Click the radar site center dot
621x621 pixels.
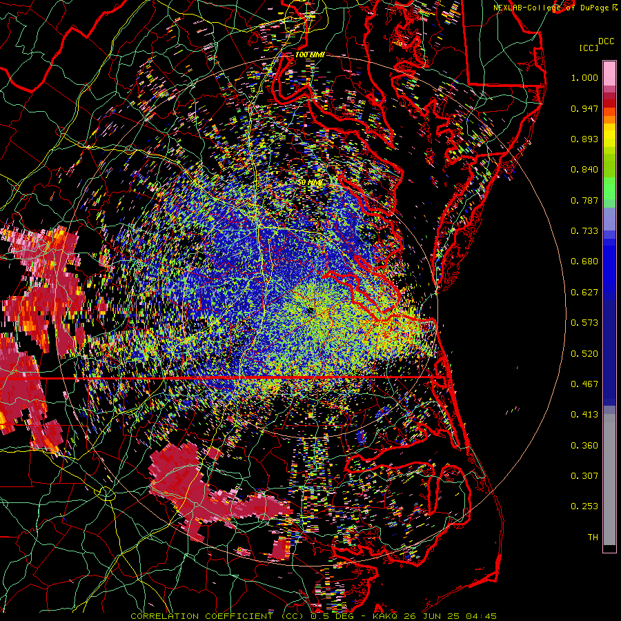[x=310, y=311]
